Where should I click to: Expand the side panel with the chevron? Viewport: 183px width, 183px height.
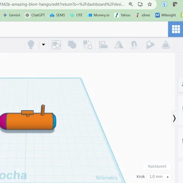pyautogui.click(x=174, y=118)
